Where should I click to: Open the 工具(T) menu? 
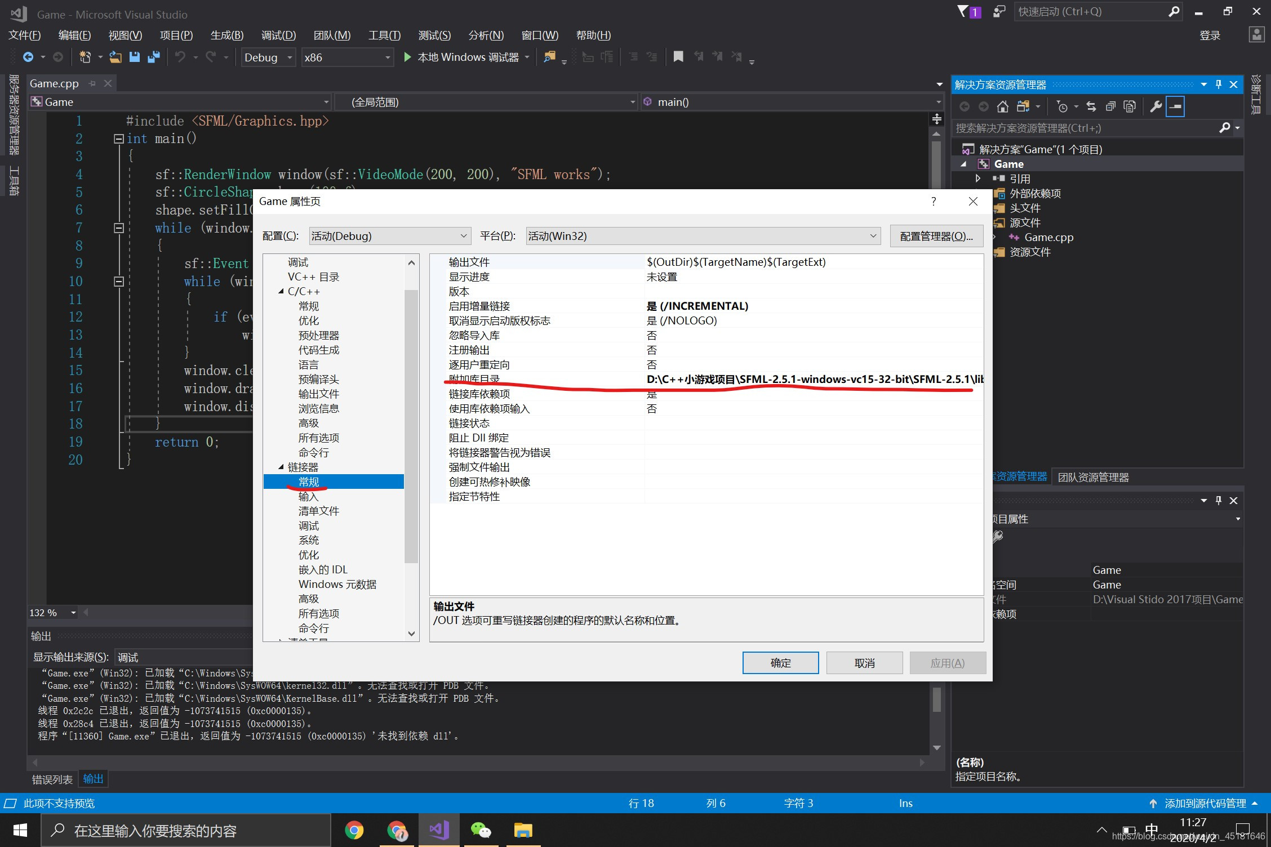(x=384, y=35)
